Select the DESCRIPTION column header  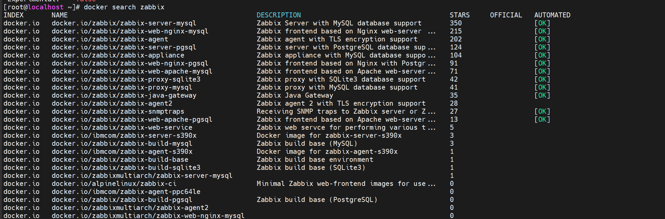click(278, 15)
